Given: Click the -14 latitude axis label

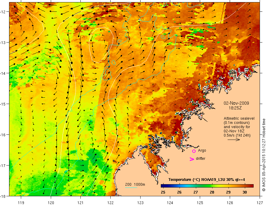Looking at the screenshot, I should pos(3,73).
